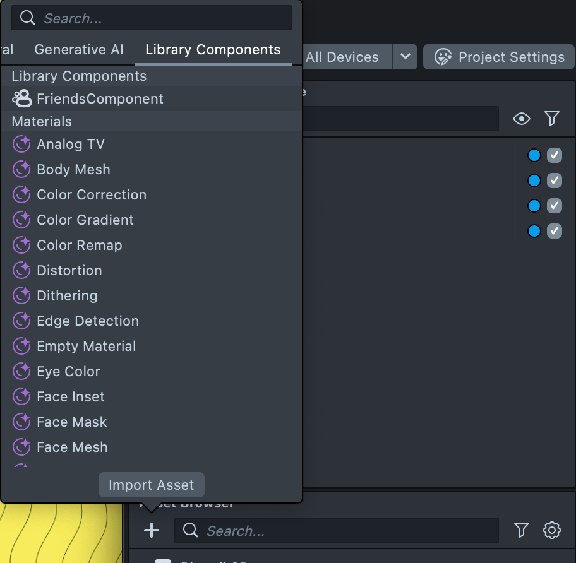Uncheck the first scene object checkbox
The width and height of the screenshot is (576, 563).
554,155
